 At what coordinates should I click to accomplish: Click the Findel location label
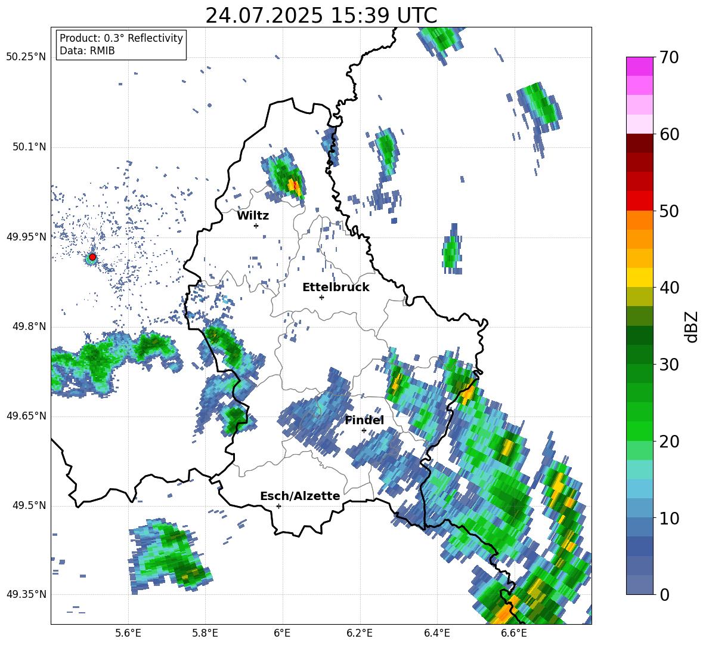tap(364, 420)
